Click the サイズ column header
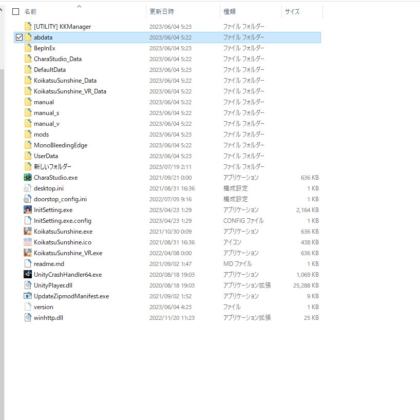This screenshot has height=420, width=420. 292,11
